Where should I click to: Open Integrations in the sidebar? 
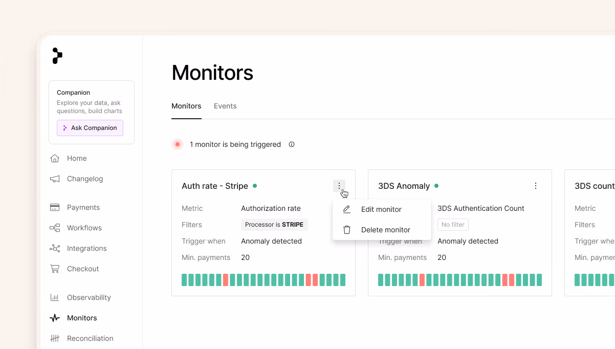point(87,248)
